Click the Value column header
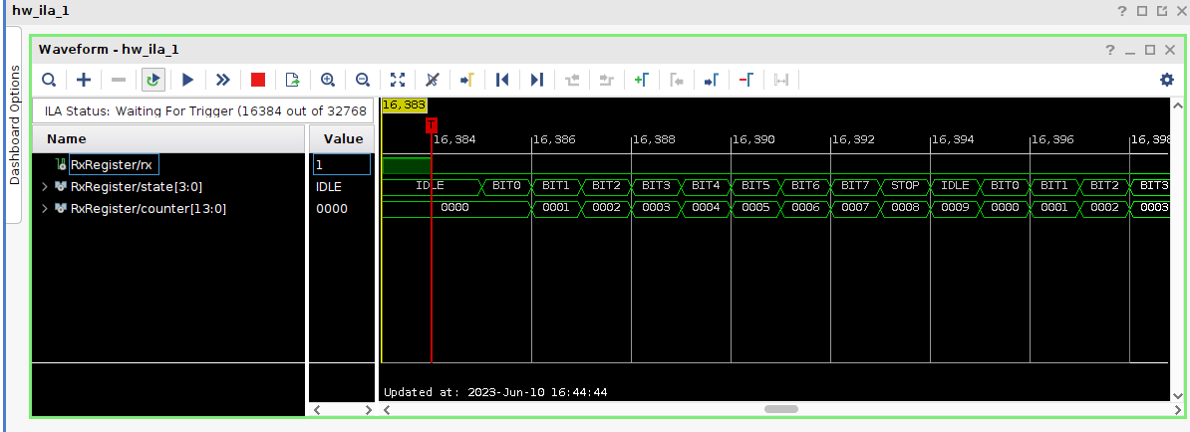1190x432 pixels. coord(342,138)
